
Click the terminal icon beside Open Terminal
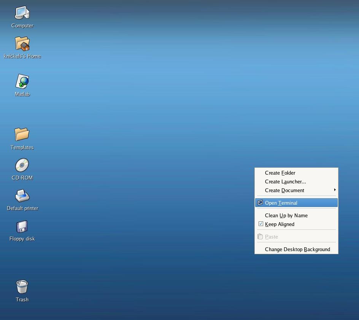[x=260, y=203]
